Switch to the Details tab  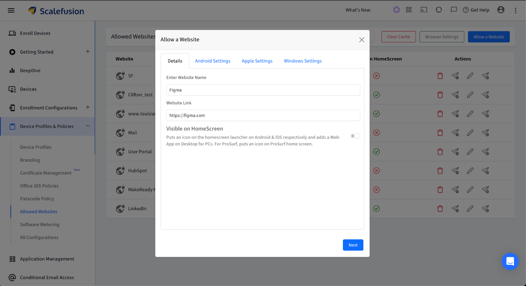(x=175, y=61)
